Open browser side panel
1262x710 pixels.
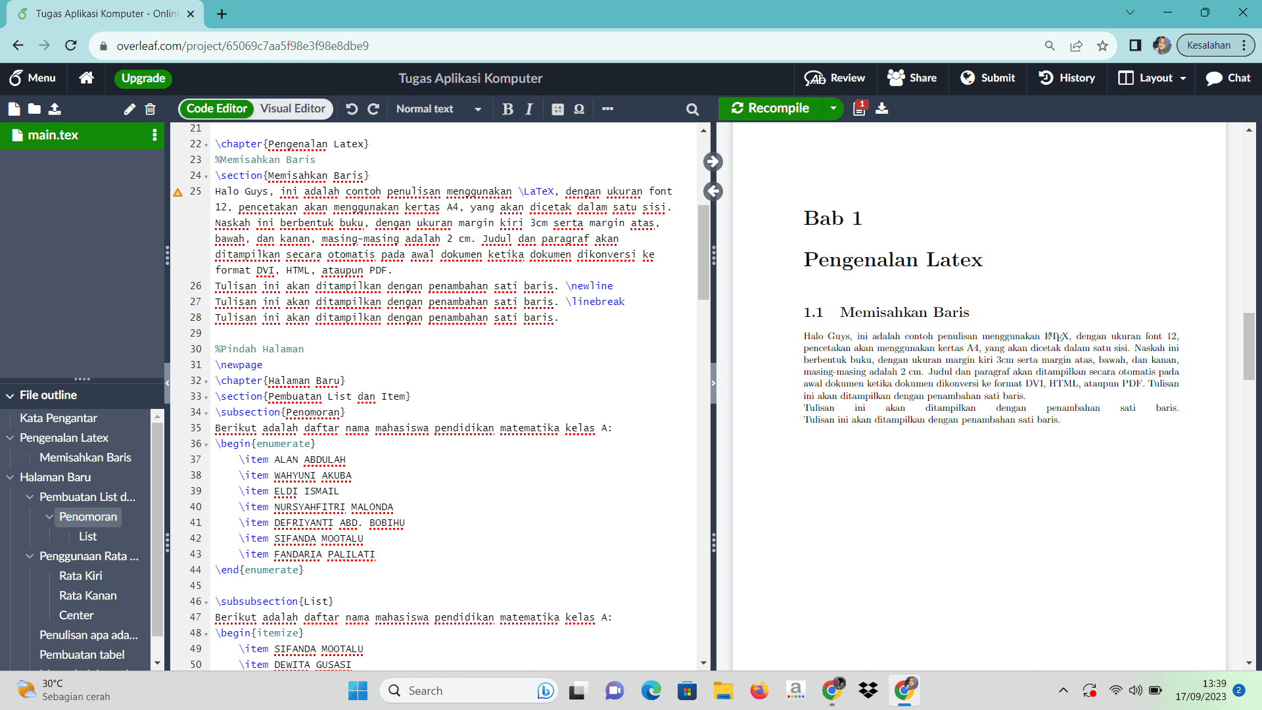pyautogui.click(x=1135, y=45)
